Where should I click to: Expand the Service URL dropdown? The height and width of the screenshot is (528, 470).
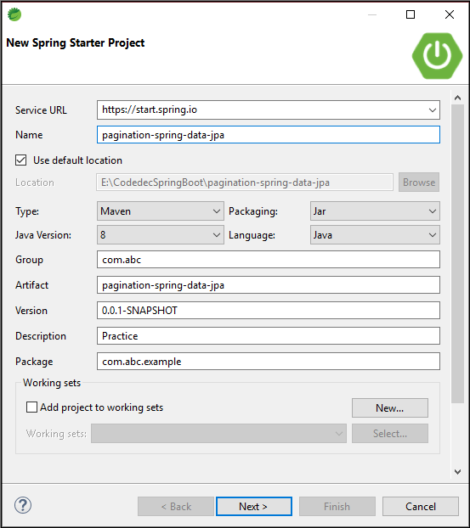pos(433,110)
